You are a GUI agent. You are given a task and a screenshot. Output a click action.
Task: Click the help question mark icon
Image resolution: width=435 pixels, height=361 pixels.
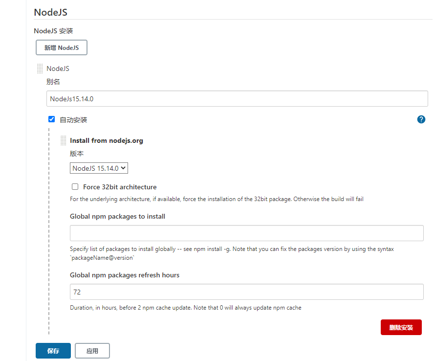click(x=421, y=119)
